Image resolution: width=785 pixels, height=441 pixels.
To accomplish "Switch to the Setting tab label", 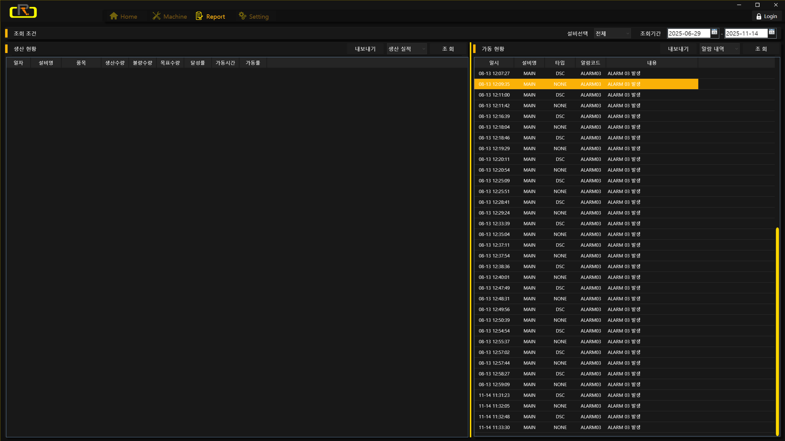I will pyautogui.click(x=259, y=17).
